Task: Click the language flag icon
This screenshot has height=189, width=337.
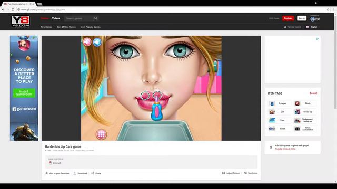Action: (x=308, y=27)
